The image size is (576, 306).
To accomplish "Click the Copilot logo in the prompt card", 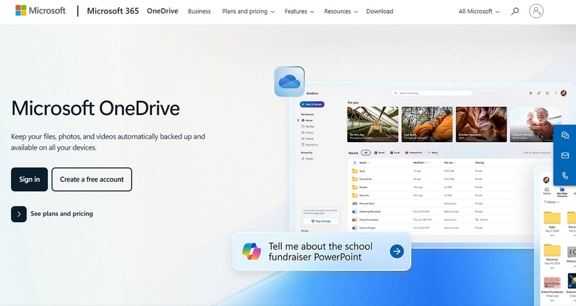I will pos(252,252).
